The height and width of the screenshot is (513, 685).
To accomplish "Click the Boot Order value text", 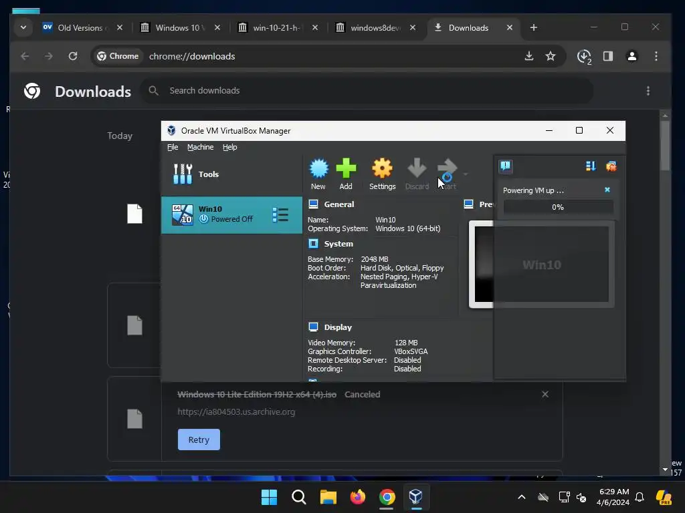I will tap(402, 268).
